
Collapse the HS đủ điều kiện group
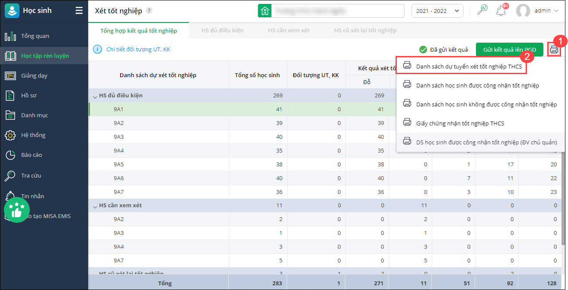[x=95, y=96]
